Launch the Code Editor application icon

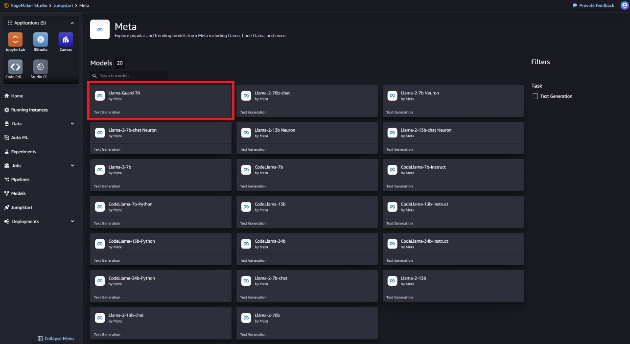15,67
